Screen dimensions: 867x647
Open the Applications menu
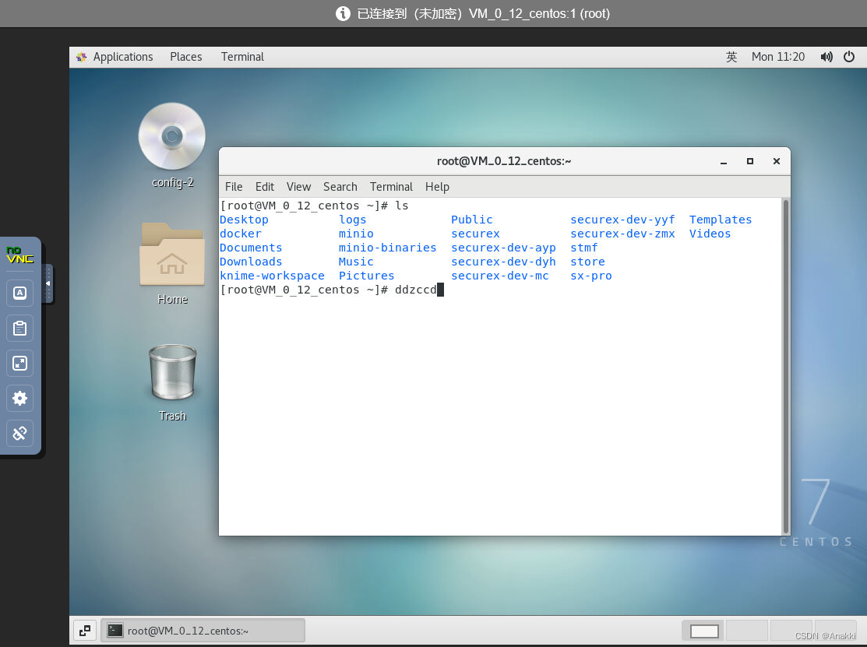(x=122, y=56)
